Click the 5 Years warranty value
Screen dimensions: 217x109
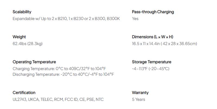pos(138,100)
